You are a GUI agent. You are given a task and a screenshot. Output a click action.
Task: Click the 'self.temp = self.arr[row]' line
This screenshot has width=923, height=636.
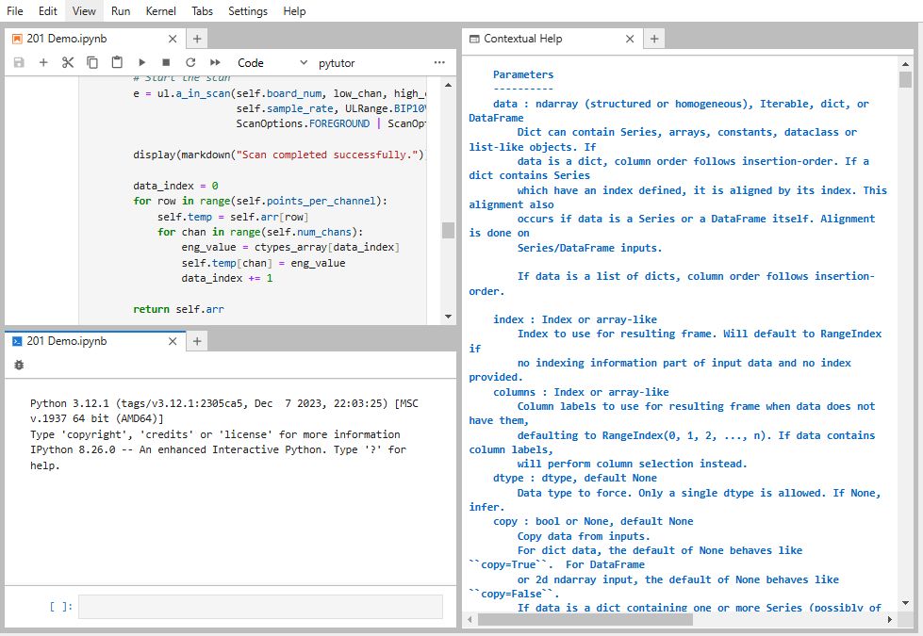click(x=233, y=217)
